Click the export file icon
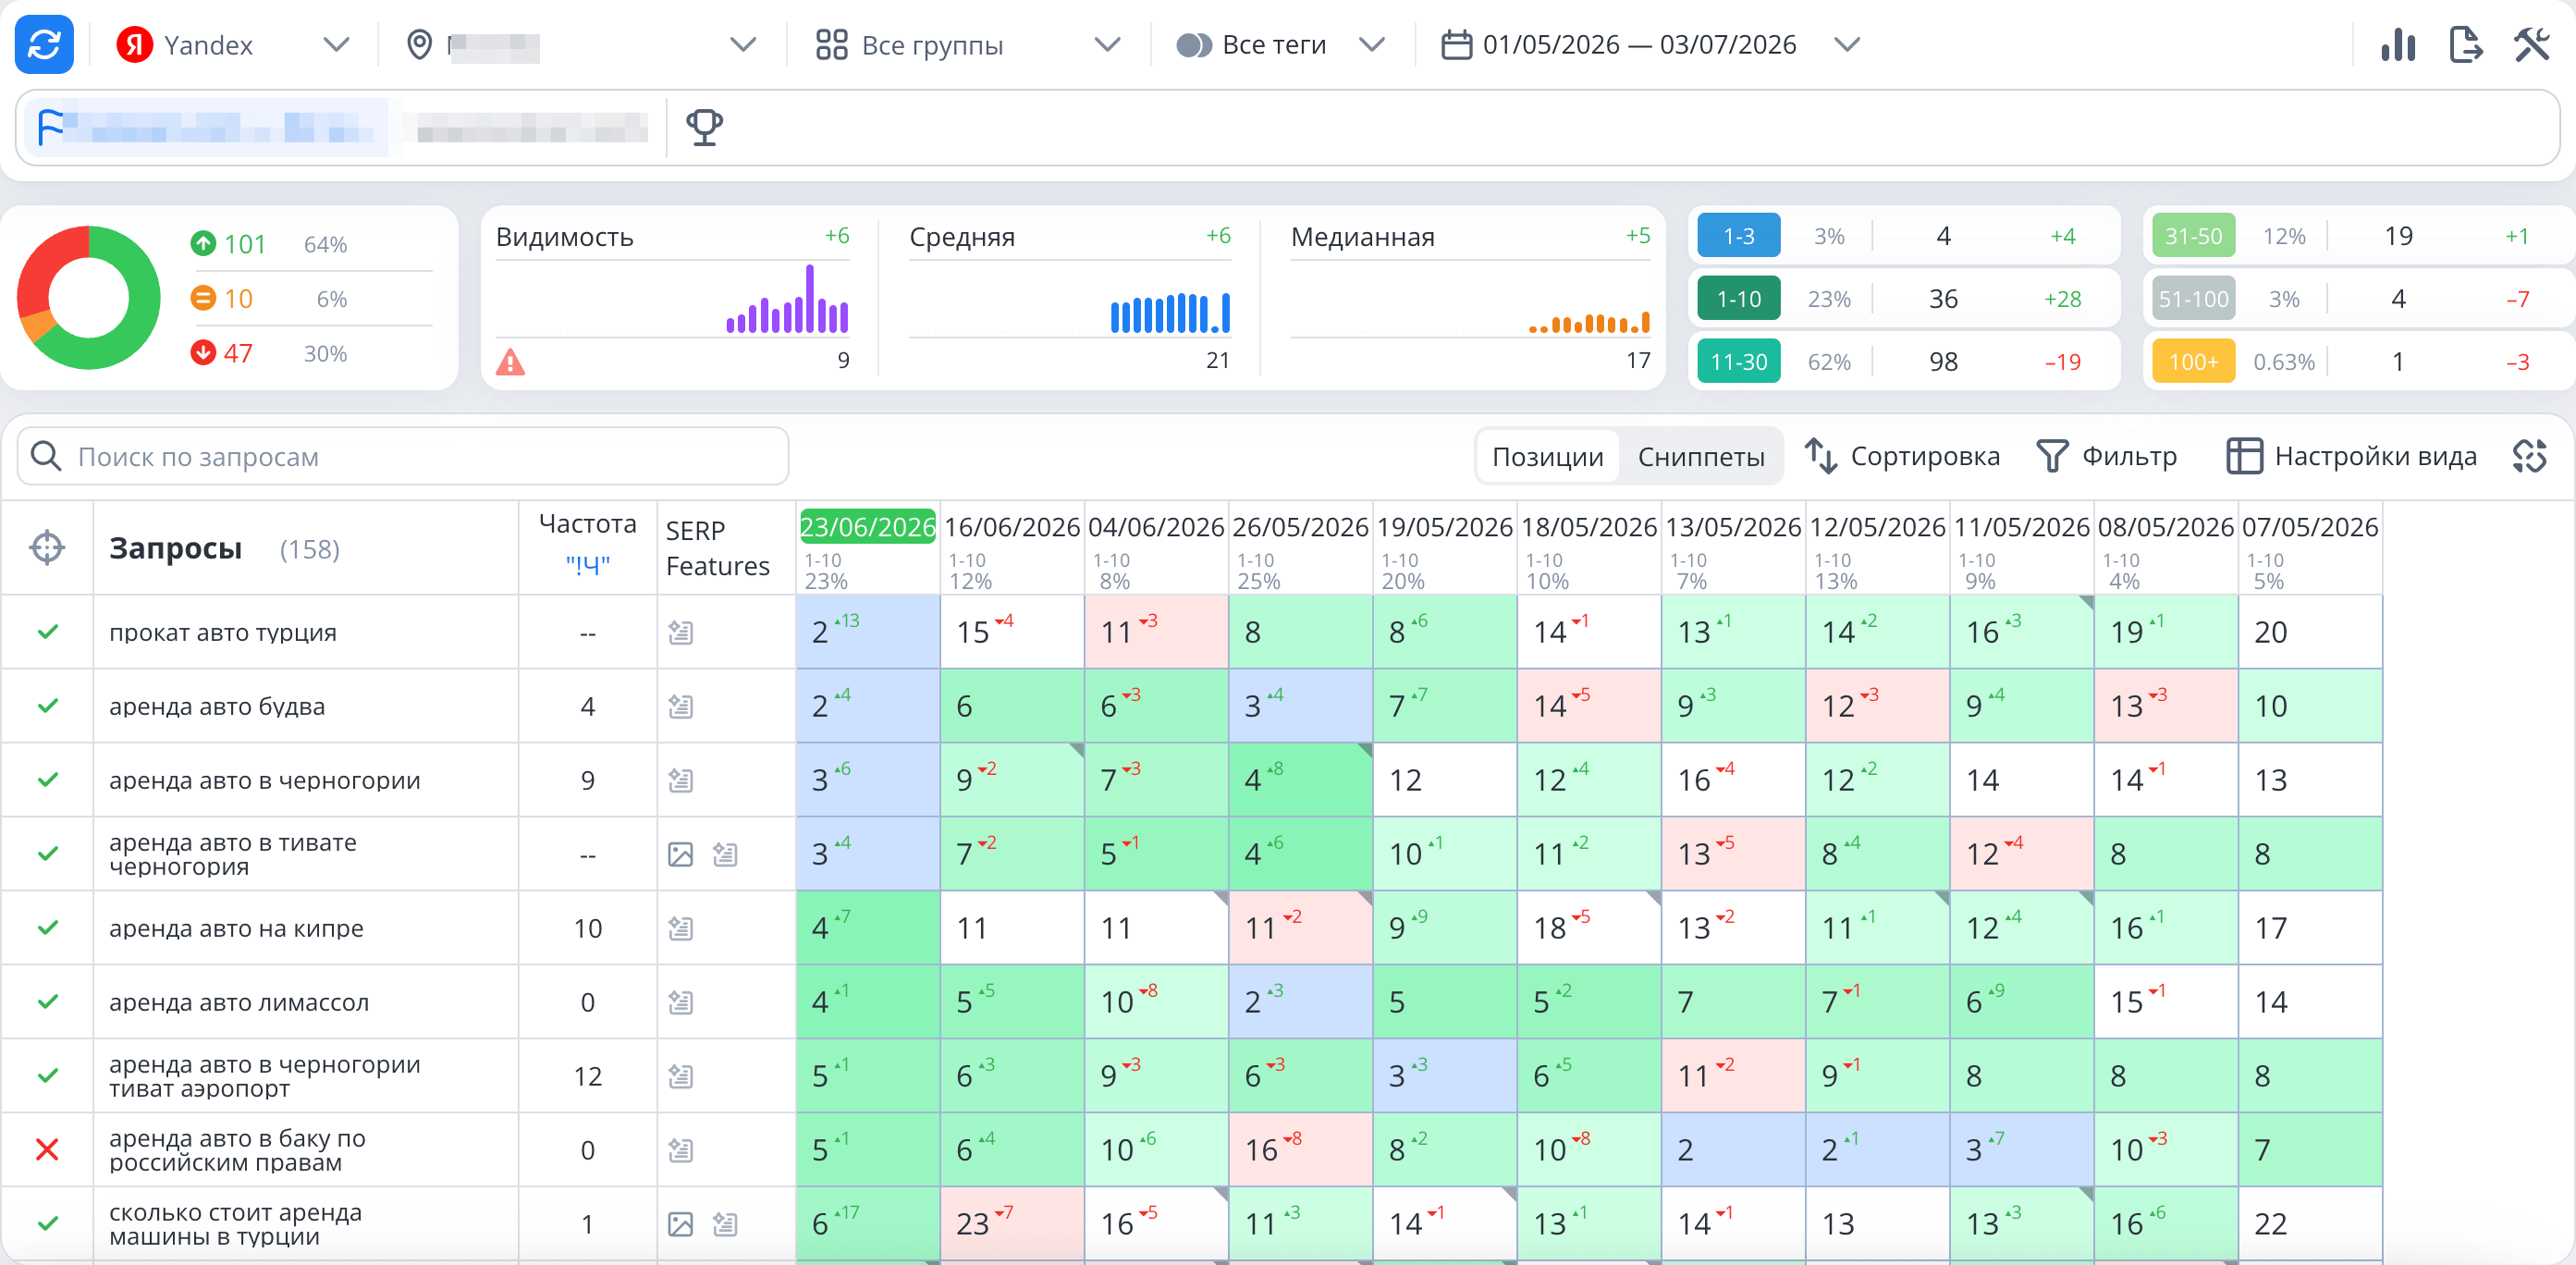 2465,45
